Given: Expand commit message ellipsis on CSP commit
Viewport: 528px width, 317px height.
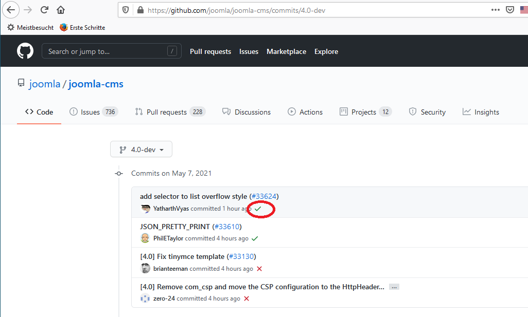Looking at the screenshot, I should pos(394,287).
